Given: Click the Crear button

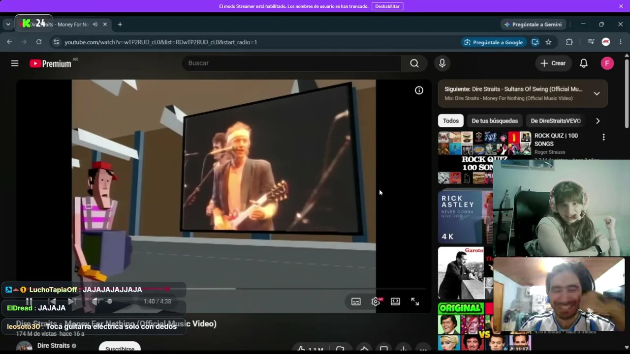Looking at the screenshot, I should coord(553,63).
